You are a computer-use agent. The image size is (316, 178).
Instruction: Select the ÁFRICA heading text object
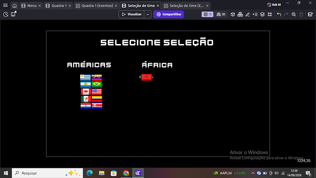(x=157, y=65)
